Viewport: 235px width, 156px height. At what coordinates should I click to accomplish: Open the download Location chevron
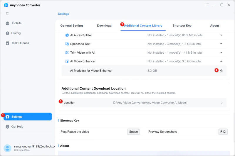click(222, 103)
